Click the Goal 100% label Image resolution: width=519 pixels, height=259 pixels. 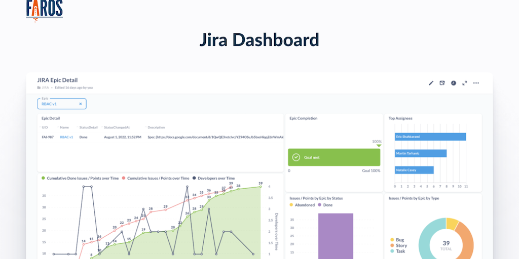click(x=371, y=171)
